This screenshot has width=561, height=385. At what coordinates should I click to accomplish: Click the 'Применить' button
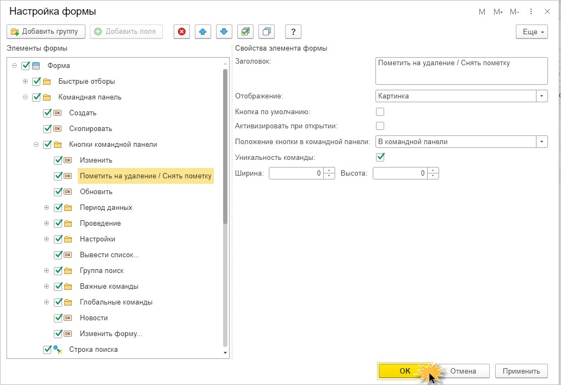point(521,371)
